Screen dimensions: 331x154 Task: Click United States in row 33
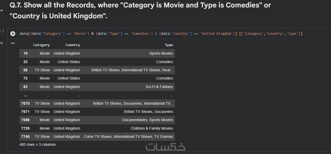click(69, 62)
